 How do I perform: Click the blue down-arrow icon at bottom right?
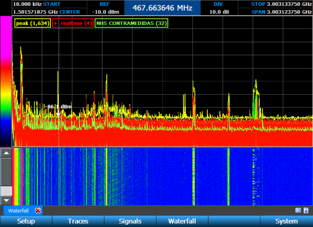306,210
